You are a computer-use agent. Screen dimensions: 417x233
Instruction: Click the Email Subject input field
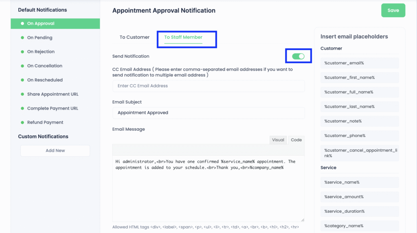pyautogui.click(x=208, y=113)
